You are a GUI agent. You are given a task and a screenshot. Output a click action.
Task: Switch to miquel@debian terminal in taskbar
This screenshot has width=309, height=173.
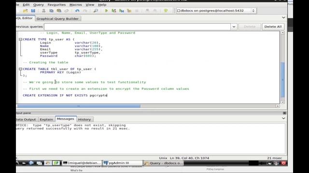82,163
